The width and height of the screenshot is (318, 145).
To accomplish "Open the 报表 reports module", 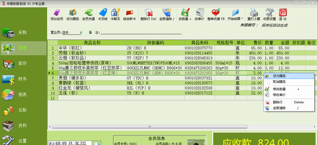I will click(x=23, y=95).
